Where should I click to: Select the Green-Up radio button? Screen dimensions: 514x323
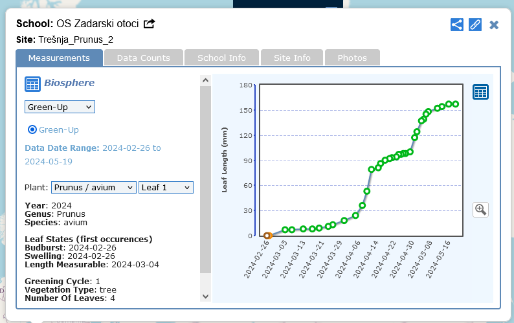click(32, 129)
